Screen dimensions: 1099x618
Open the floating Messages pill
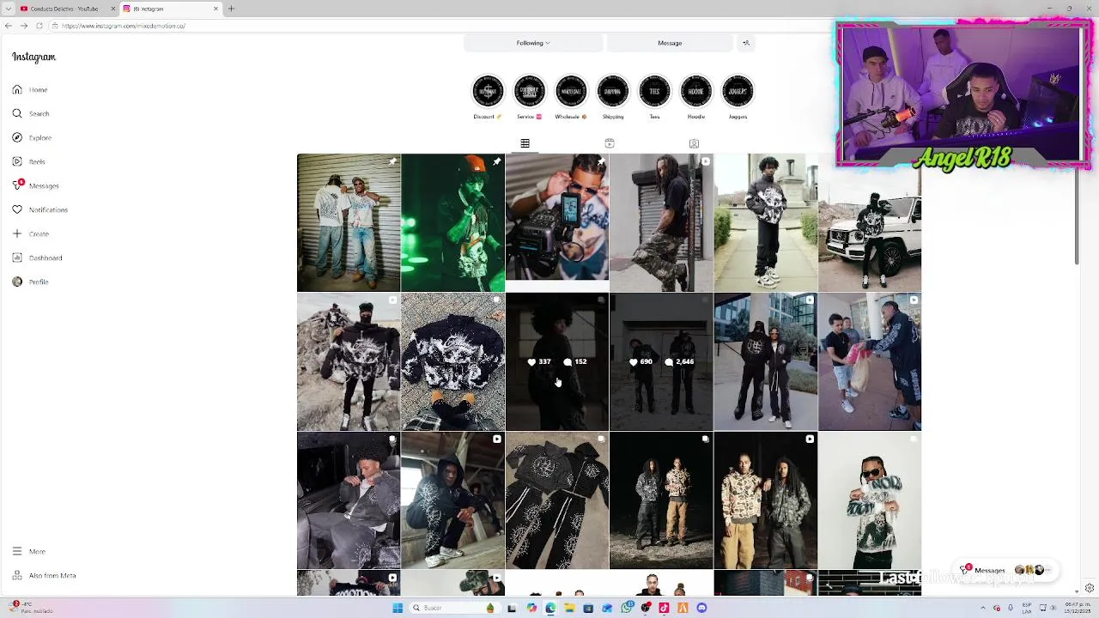[1006, 570]
